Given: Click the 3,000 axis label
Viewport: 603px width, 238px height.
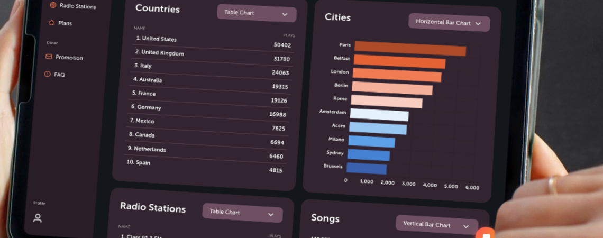Looking at the screenshot, I should pyautogui.click(x=408, y=184).
